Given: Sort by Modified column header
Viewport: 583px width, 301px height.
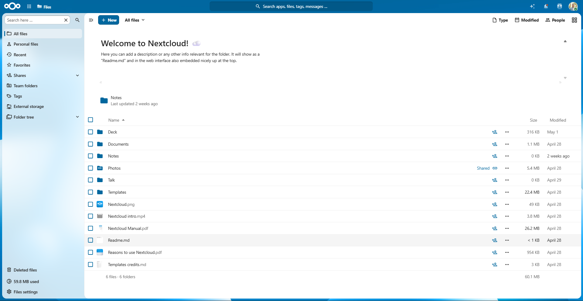Looking at the screenshot, I should tap(558, 120).
